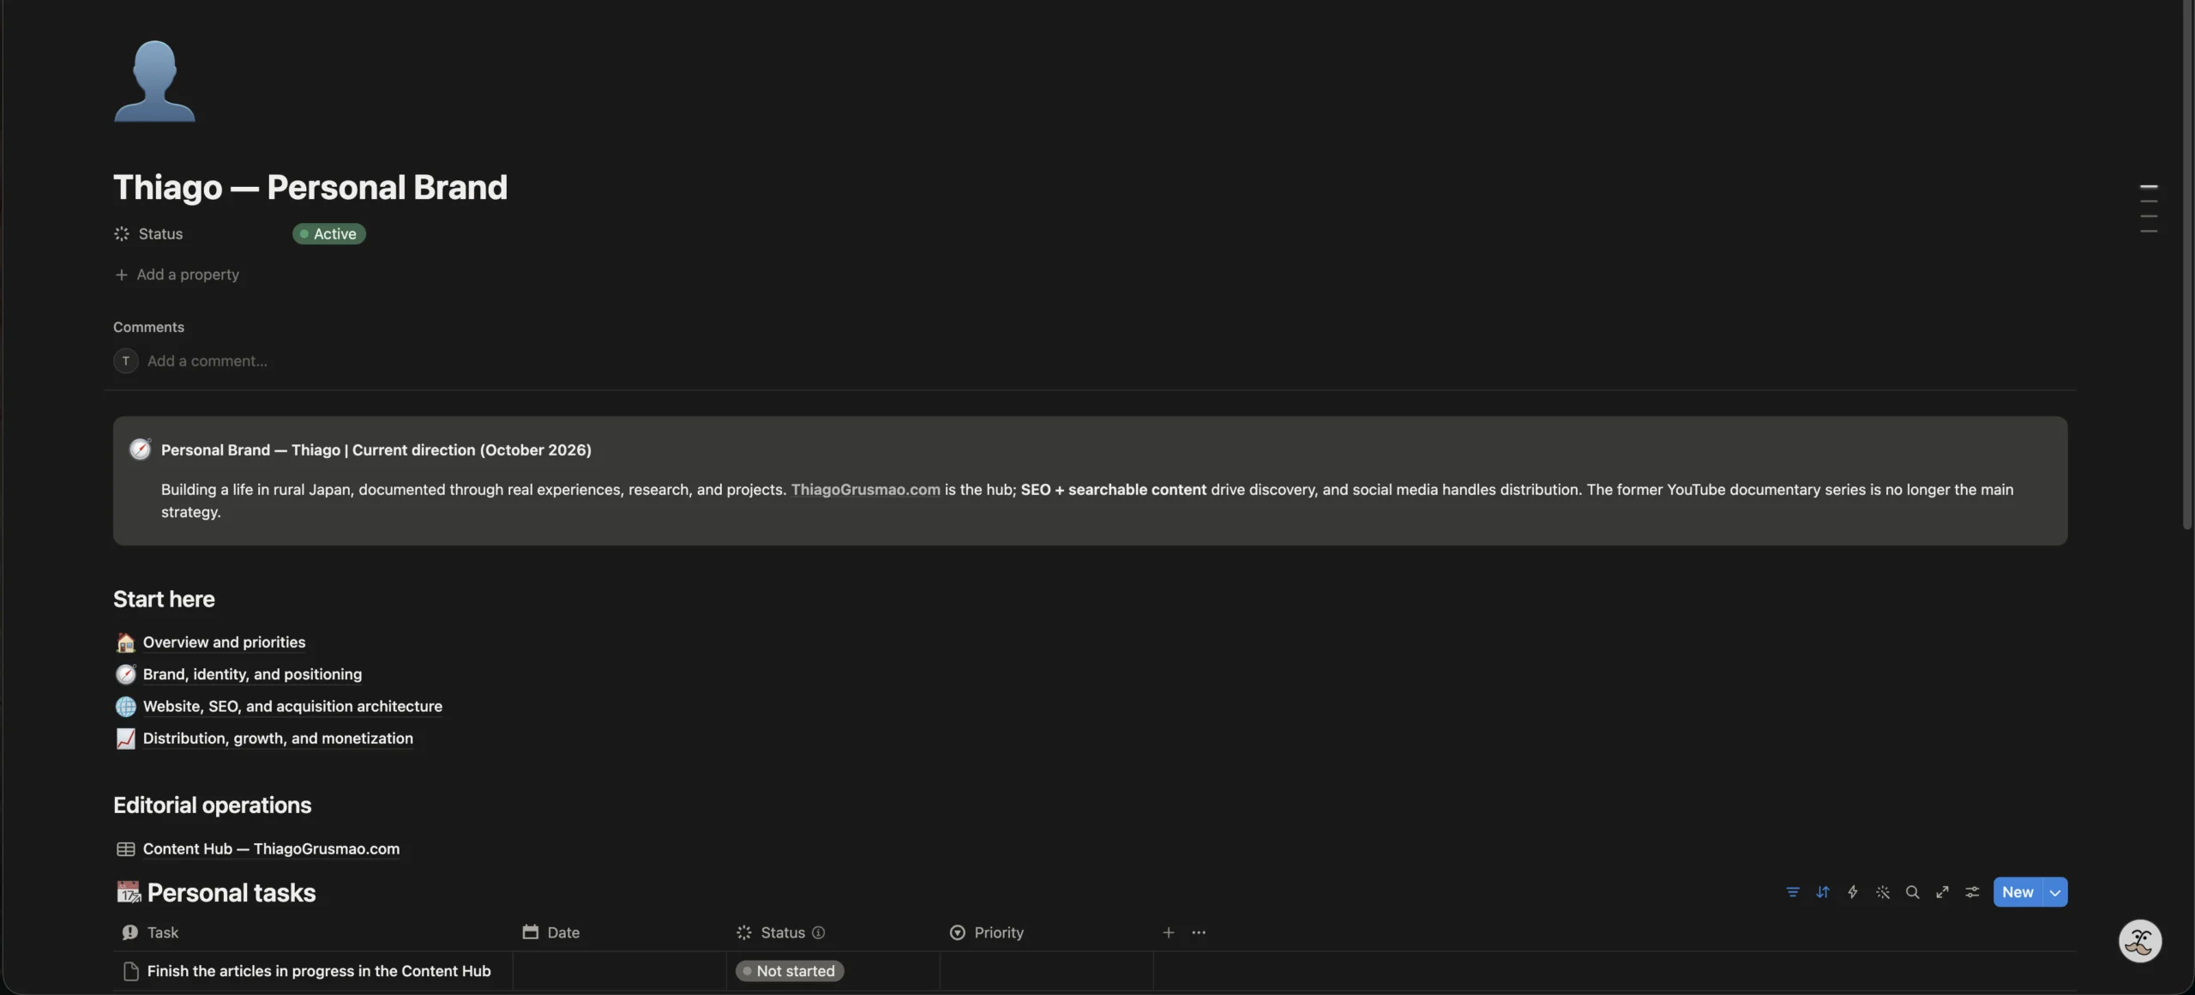
Task: Expand the database with the full-page arrows icon
Action: [x=1942, y=892]
